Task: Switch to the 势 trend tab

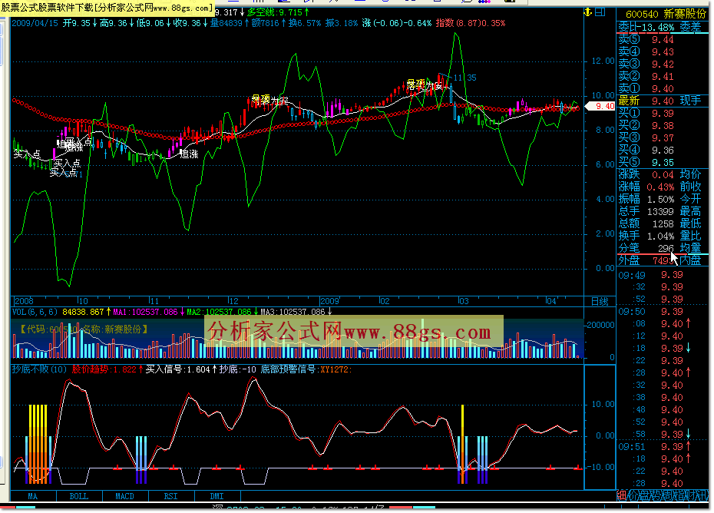Action: tap(656, 495)
